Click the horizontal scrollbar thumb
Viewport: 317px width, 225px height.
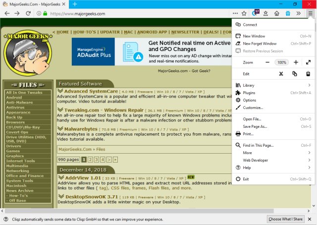click(139, 211)
